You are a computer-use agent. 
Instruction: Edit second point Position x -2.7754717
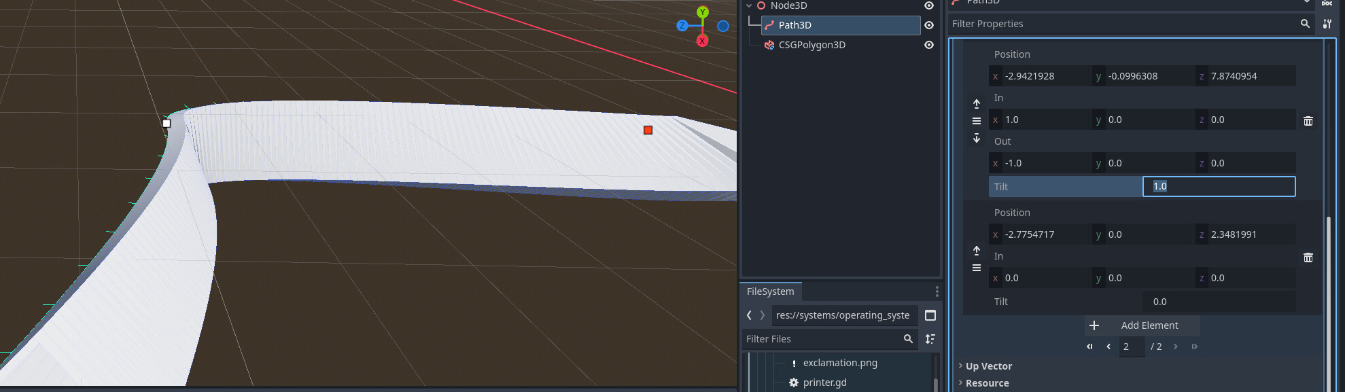[1041, 234]
